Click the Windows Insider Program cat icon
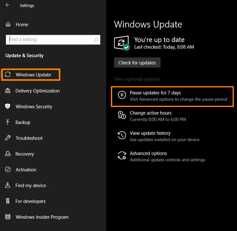The height and width of the screenshot is (231, 237). [x=8, y=217]
